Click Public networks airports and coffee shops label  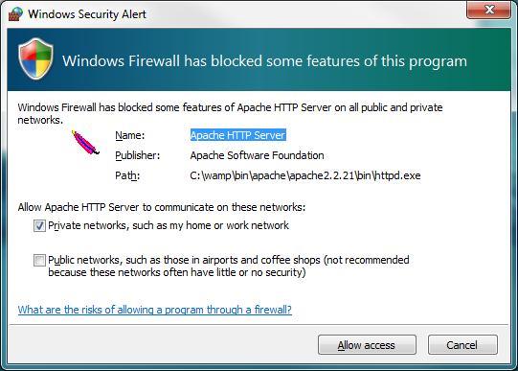(x=229, y=266)
